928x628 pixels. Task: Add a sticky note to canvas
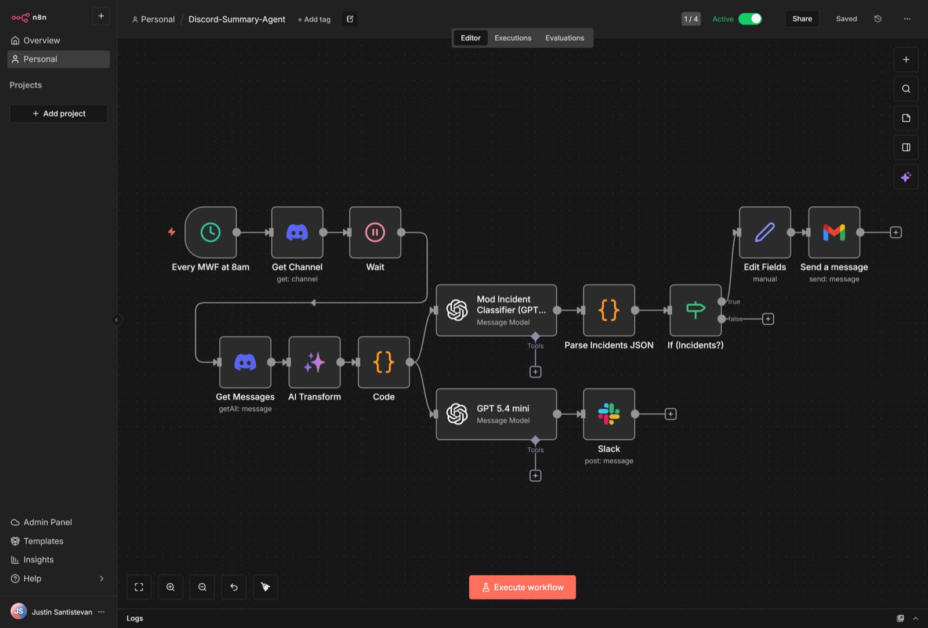pyautogui.click(x=906, y=118)
